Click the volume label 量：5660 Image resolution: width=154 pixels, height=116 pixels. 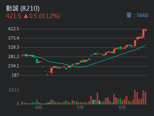(137, 15)
